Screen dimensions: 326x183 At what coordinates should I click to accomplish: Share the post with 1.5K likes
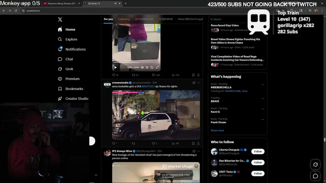point(198,75)
